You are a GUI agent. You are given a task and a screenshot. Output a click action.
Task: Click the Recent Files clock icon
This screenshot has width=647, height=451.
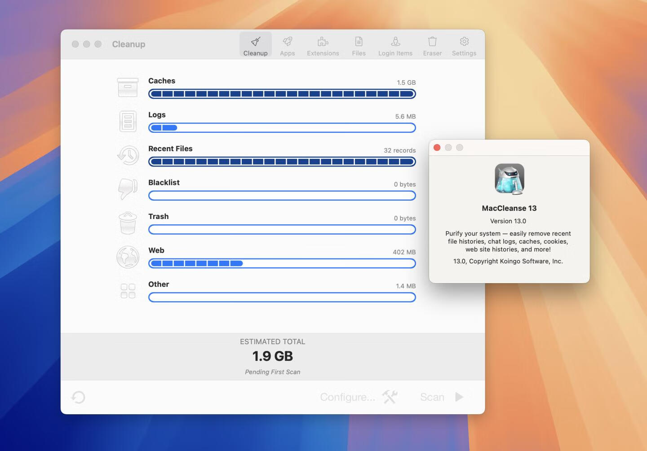pyautogui.click(x=128, y=155)
